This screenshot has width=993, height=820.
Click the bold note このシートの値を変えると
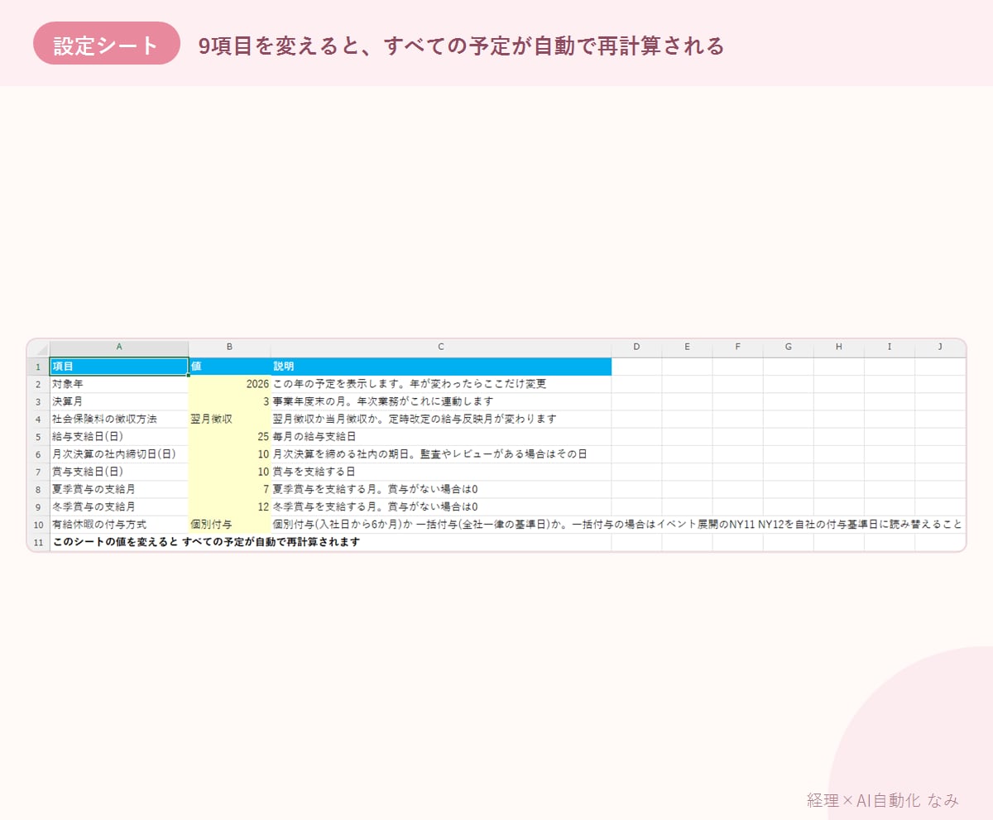206,542
